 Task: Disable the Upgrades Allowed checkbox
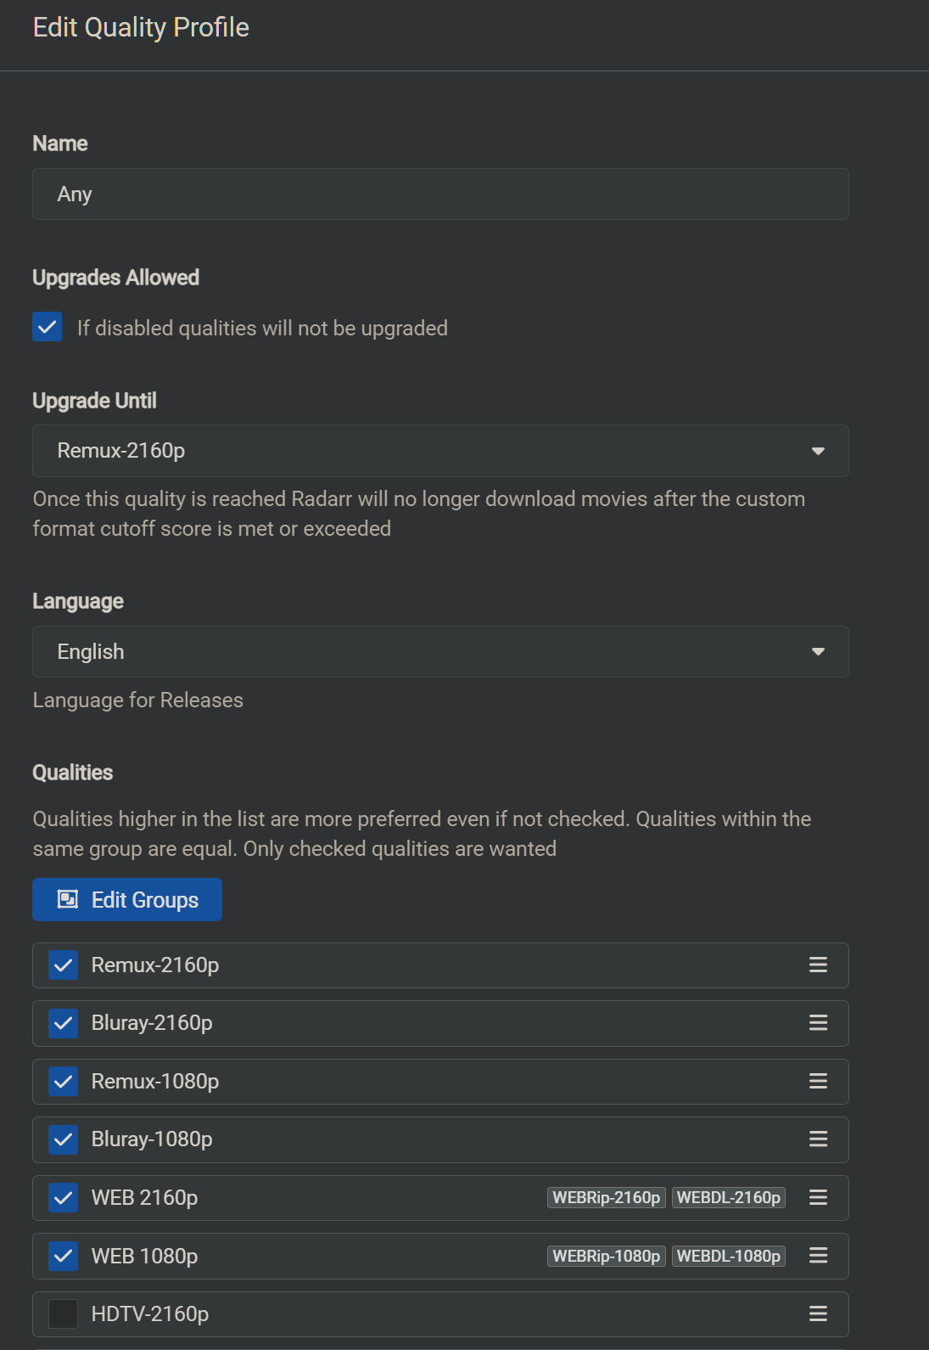pos(48,327)
